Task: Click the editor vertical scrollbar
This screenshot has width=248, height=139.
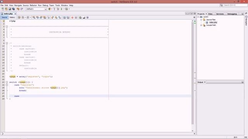Action: pyautogui.click(x=193, y=73)
